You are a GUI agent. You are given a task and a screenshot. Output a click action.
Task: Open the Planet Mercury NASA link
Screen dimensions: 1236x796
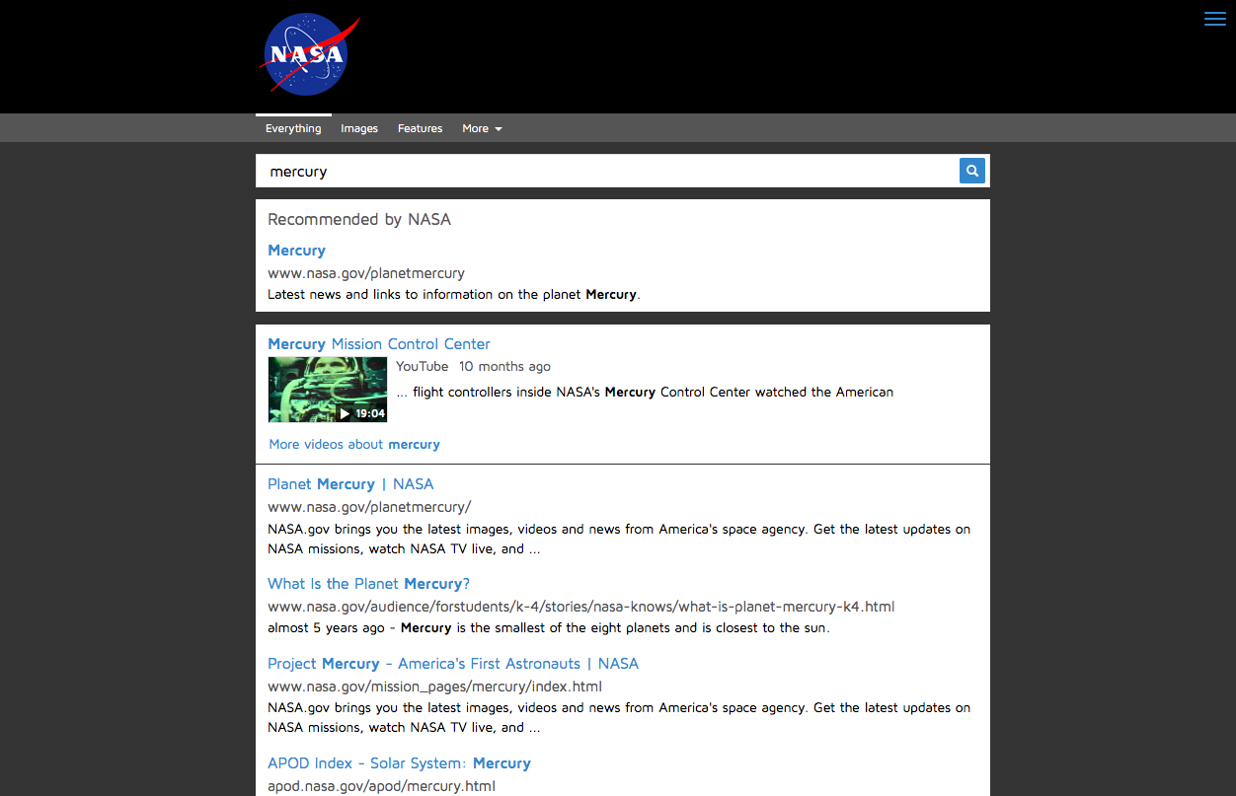tap(350, 483)
